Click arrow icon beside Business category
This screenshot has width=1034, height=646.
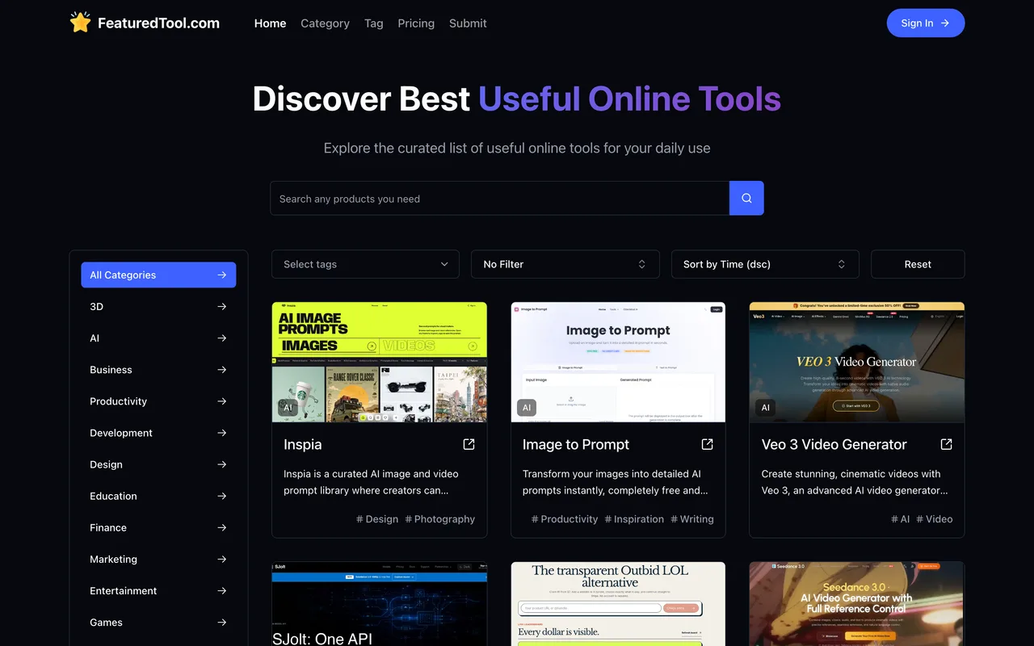point(222,369)
